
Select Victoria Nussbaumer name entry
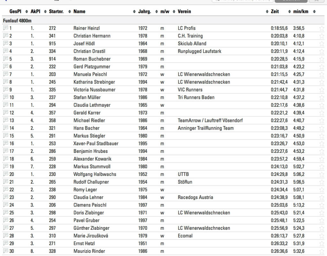click(94, 90)
